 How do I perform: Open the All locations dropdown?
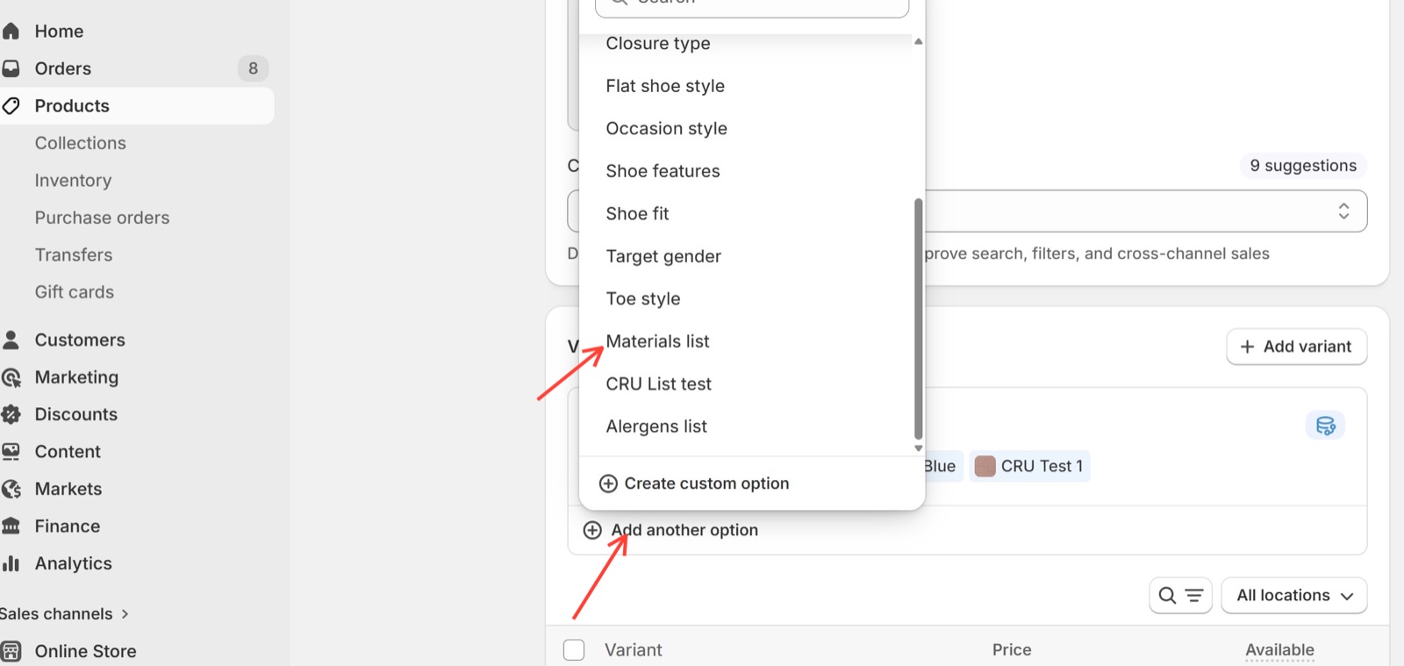coord(1294,595)
